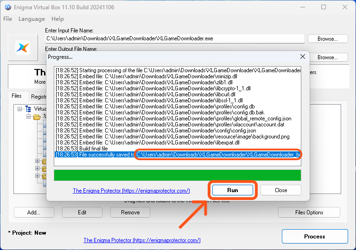Image resolution: width=356 pixels, height=250 pixels.
Task: Select the Virtual Box Files tree root icon
Action: pos(28,109)
